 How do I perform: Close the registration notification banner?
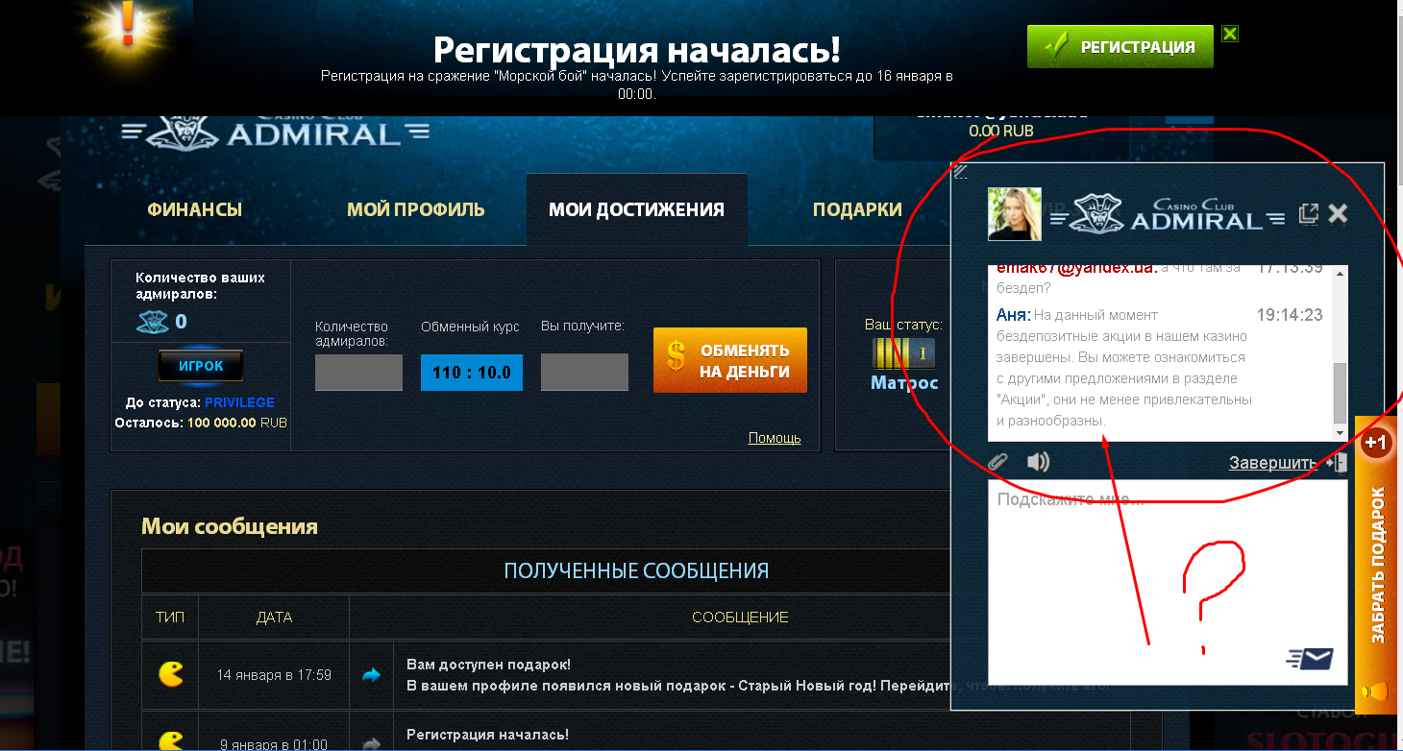[x=1230, y=34]
